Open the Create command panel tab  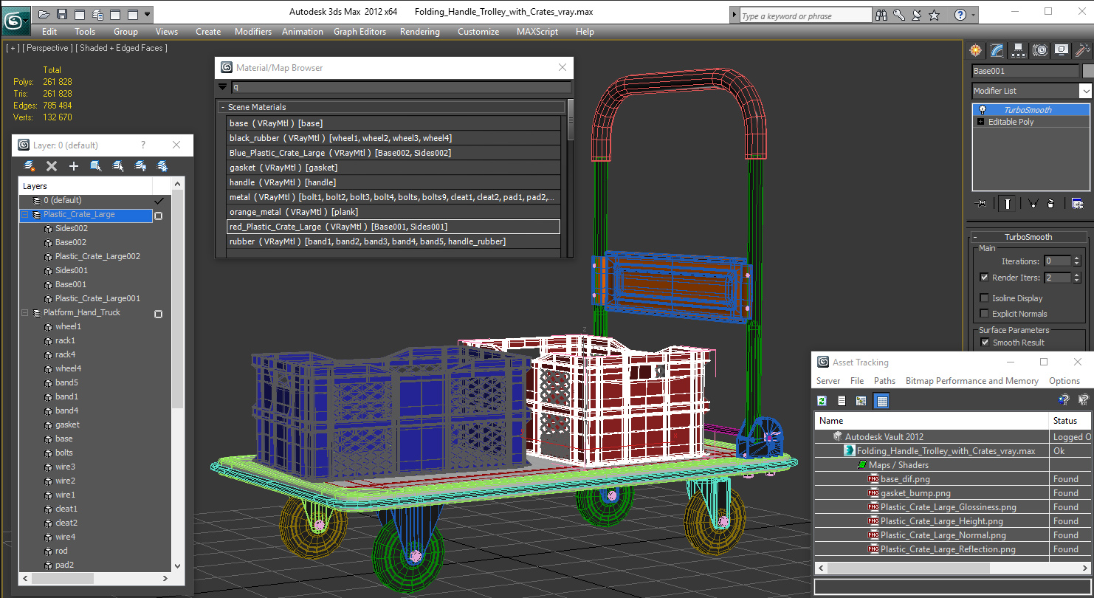pos(976,50)
